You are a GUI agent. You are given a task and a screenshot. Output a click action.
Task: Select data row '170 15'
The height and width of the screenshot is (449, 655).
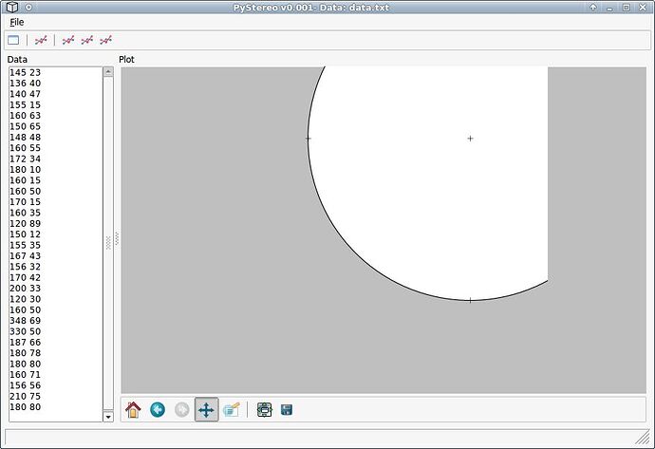click(56, 202)
